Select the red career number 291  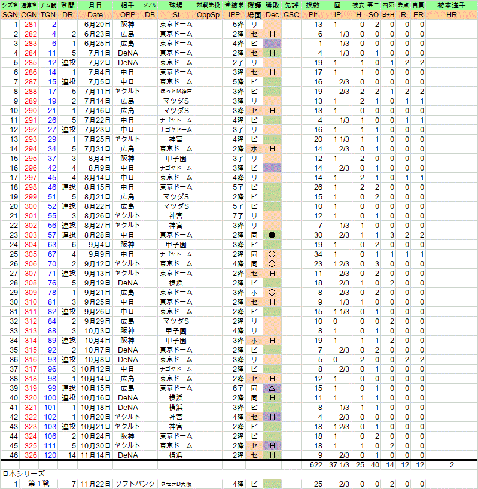pyautogui.click(x=31, y=120)
